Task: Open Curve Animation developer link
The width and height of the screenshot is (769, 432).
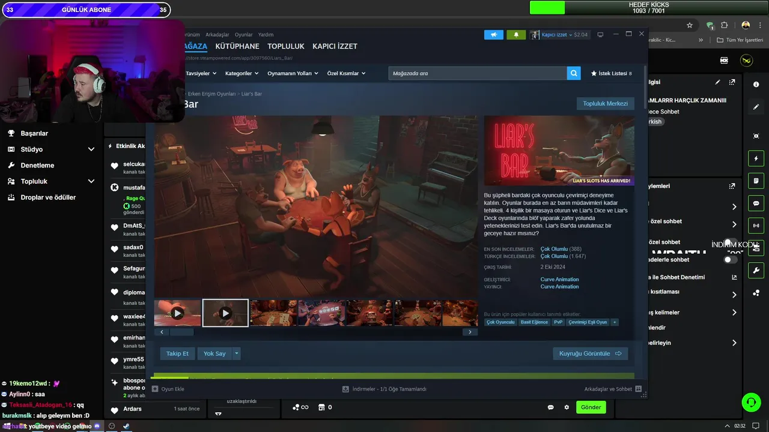Action: coord(559,280)
